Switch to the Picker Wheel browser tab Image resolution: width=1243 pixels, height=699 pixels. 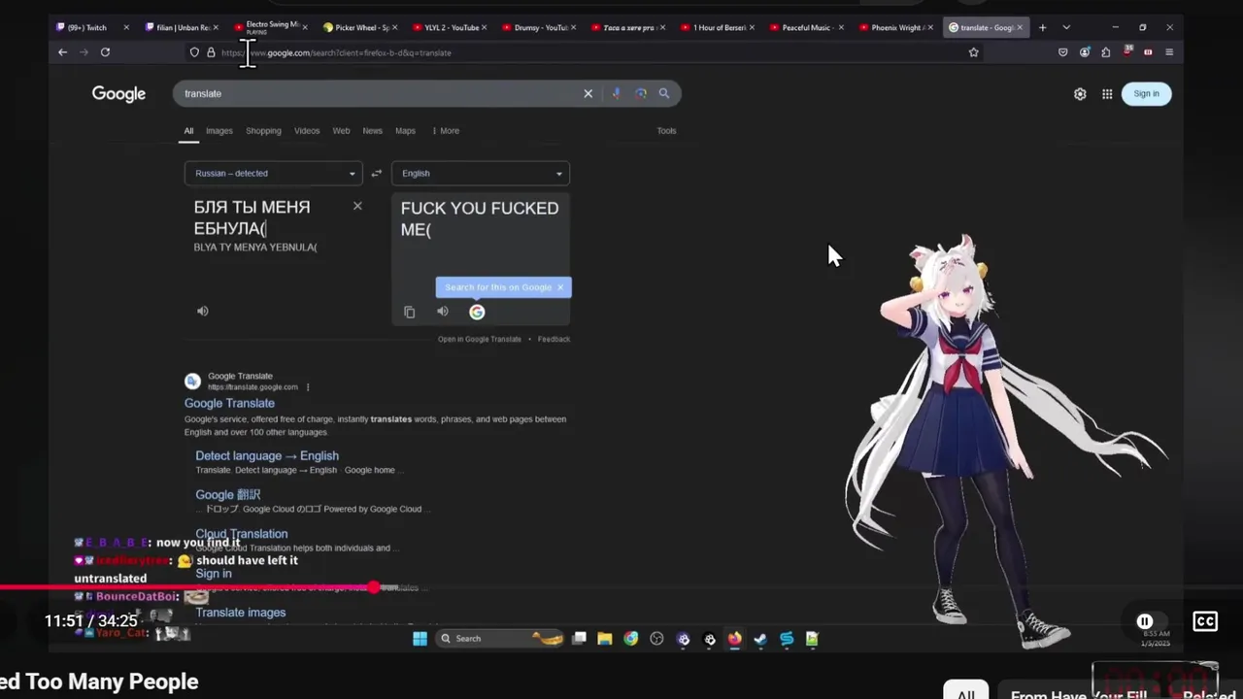(x=361, y=27)
